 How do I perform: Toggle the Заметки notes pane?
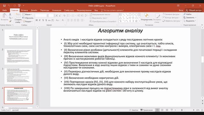(x=134, y=110)
